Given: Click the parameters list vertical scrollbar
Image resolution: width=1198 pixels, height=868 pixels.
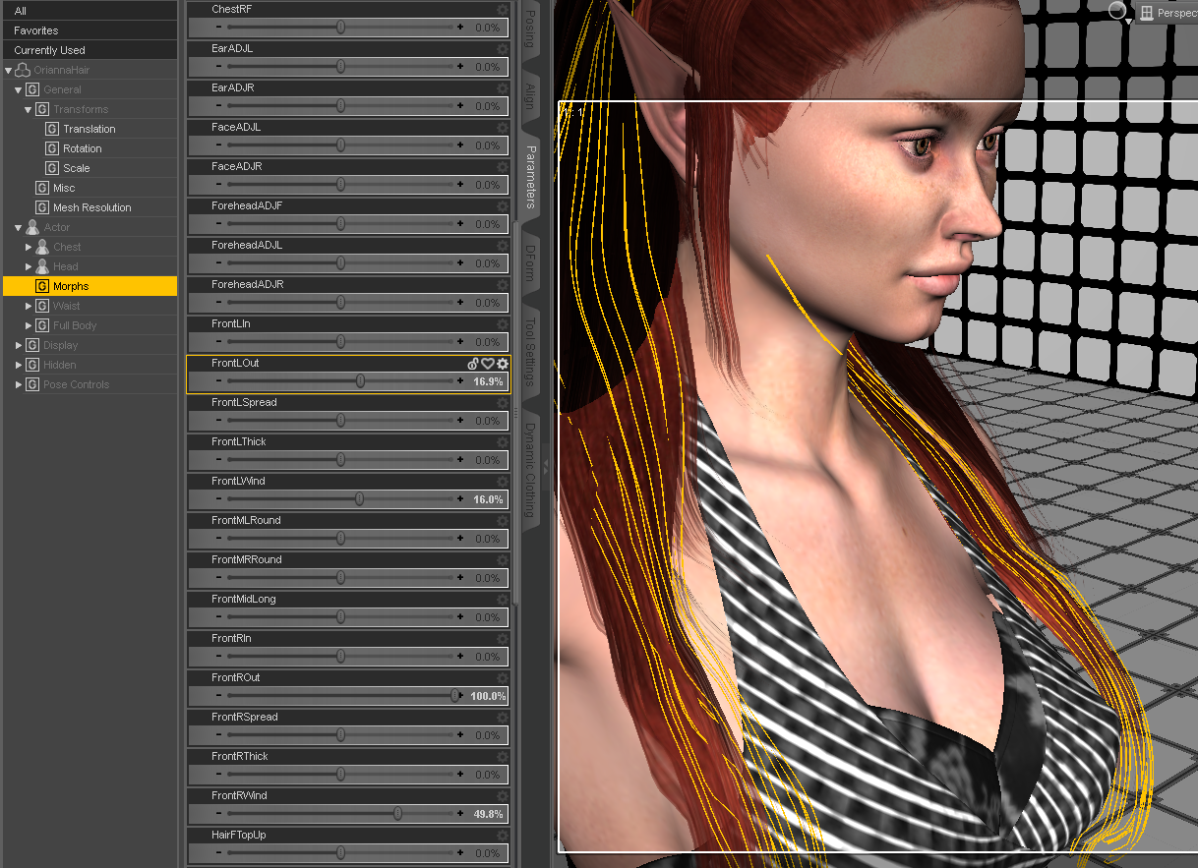Looking at the screenshot, I should (514, 413).
